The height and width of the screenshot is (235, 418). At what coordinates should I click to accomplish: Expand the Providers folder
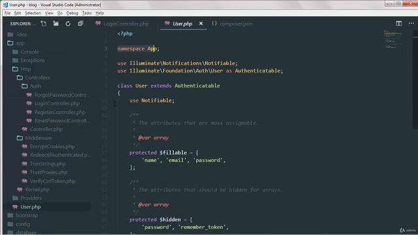(x=27, y=198)
